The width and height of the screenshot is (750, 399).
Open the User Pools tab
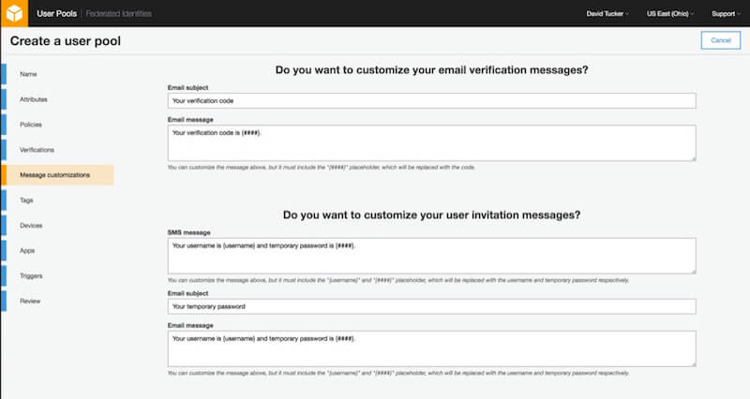(57, 14)
